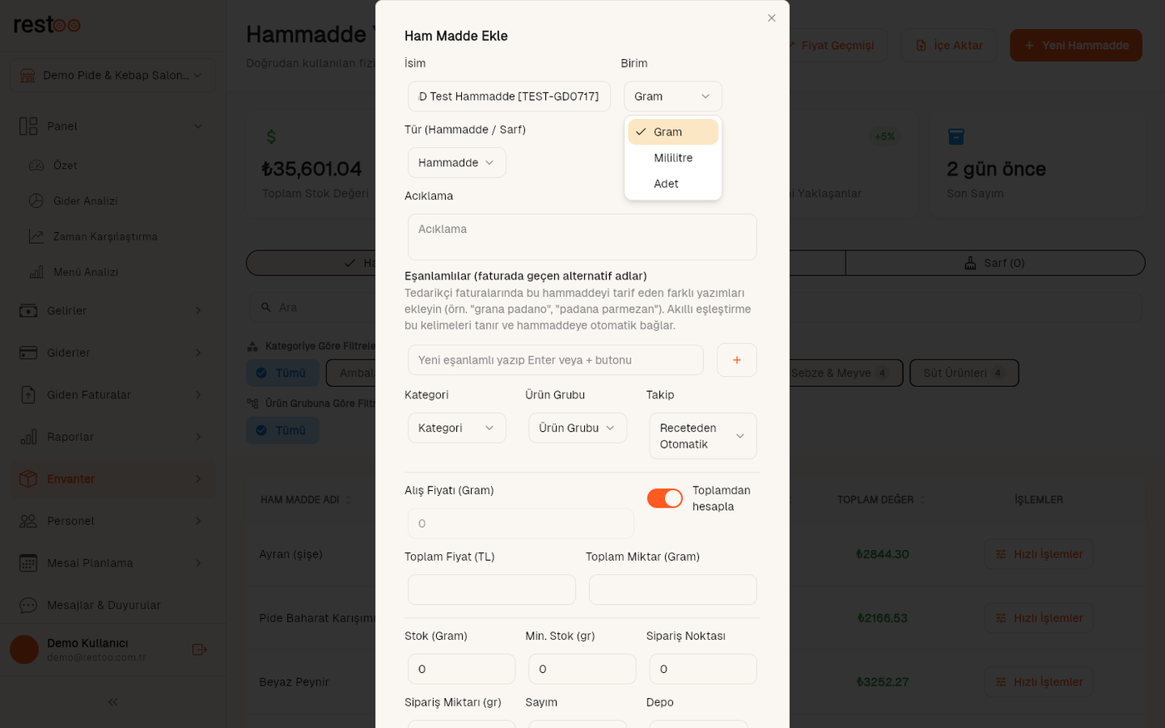Open the Ürün Grubu dropdown
Screen dimensions: 1165x728
pyautogui.click(x=578, y=428)
